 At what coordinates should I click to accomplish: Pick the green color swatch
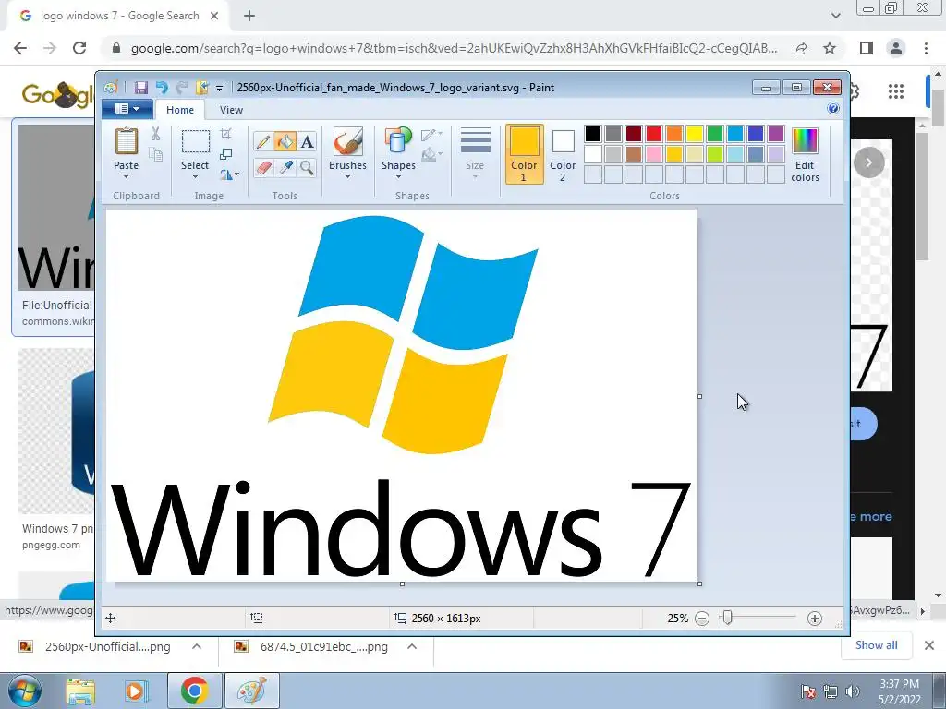pyautogui.click(x=714, y=134)
